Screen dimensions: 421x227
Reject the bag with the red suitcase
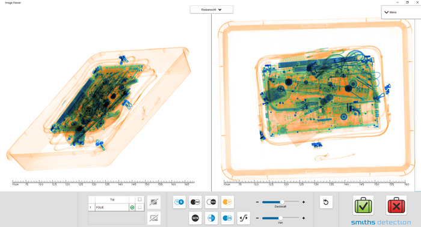click(x=396, y=205)
